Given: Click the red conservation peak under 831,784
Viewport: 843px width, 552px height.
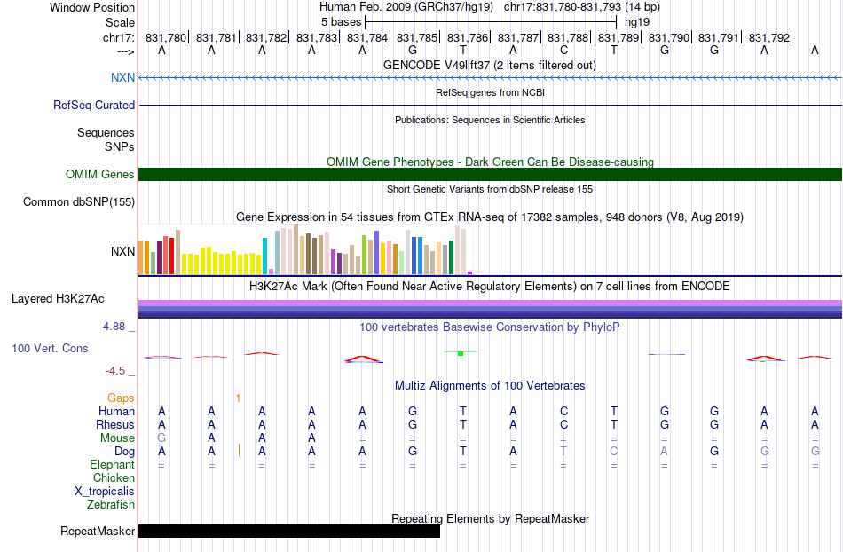Looking at the screenshot, I should coord(364,359).
